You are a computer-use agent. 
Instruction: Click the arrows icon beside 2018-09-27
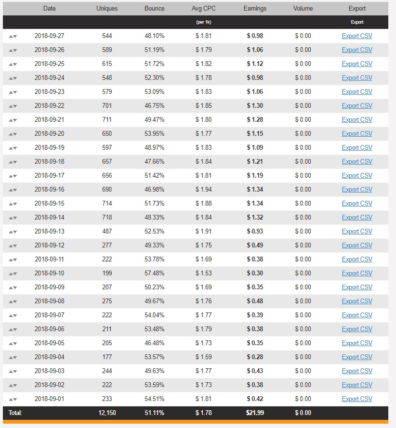pos(13,36)
